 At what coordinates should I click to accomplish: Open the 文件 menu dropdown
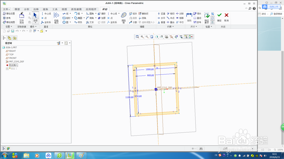[x=6, y=9]
